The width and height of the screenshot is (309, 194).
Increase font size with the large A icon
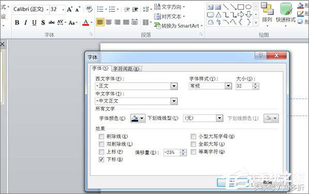point(70,9)
